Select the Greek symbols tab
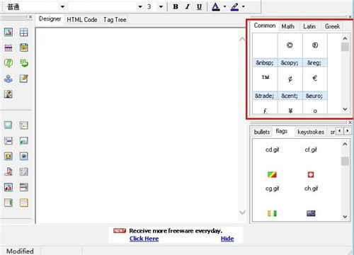The width and height of the screenshot is (354, 255). pos(332,26)
